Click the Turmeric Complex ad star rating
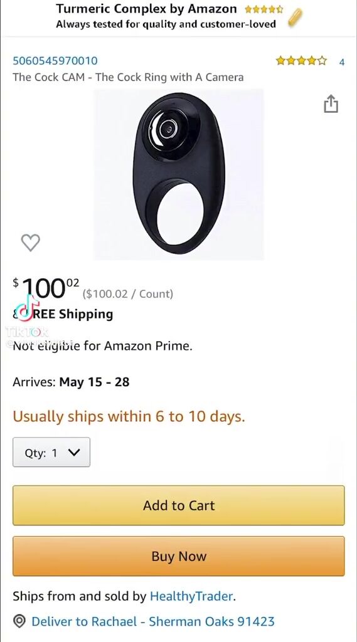 coord(264,9)
